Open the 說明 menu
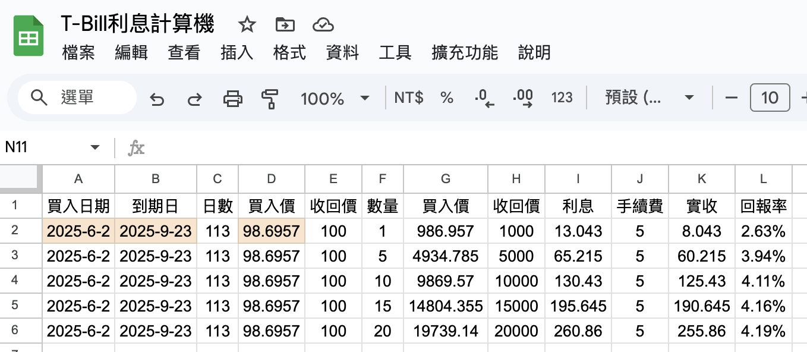The width and height of the screenshot is (807, 352). click(534, 53)
